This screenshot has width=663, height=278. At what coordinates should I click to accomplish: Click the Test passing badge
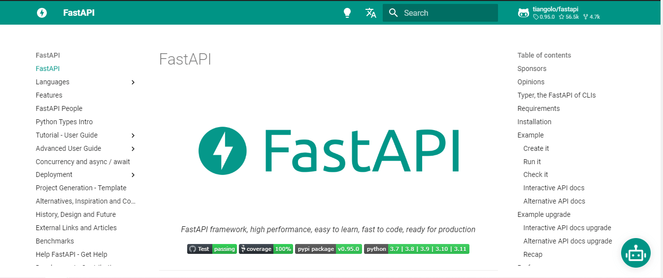[212, 249]
